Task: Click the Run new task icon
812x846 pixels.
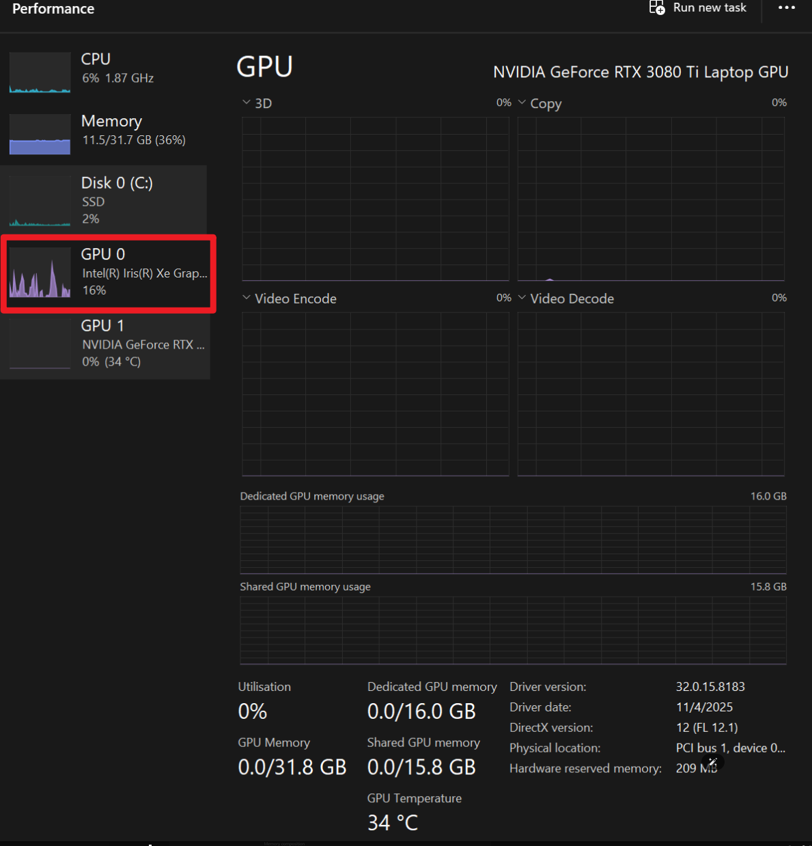Action: click(x=656, y=8)
